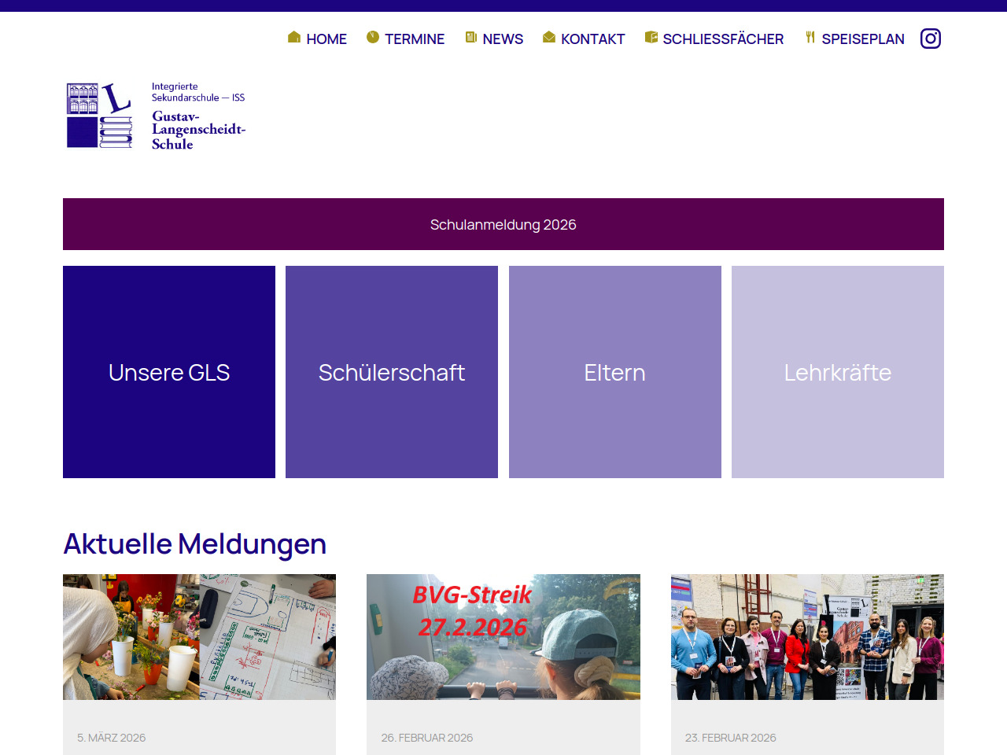Go to the NEWS page
This screenshot has height=755, width=1007.
503,39
